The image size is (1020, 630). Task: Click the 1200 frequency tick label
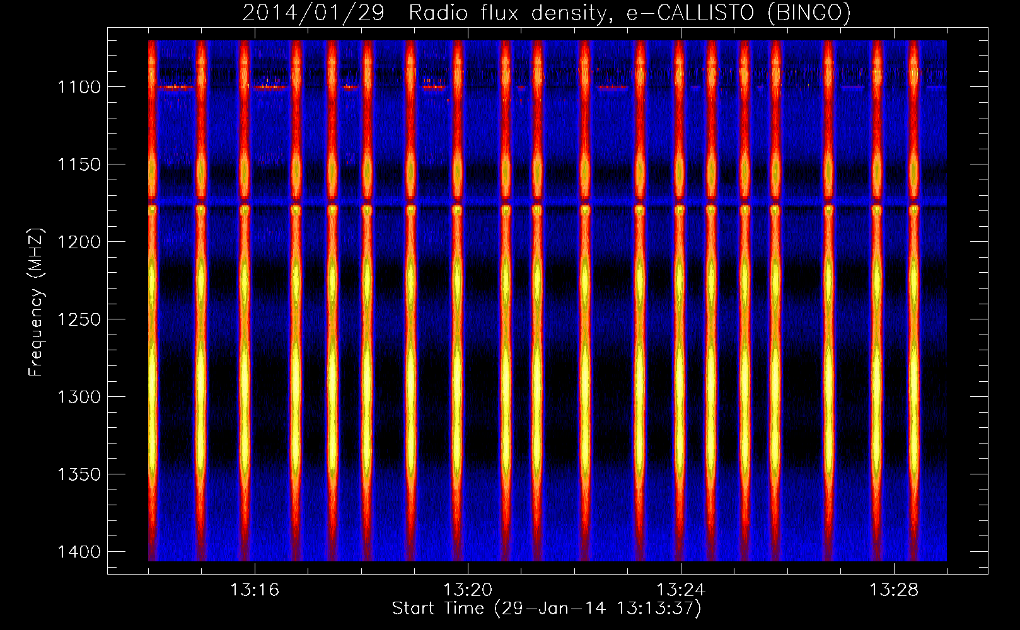click(79, 242)
